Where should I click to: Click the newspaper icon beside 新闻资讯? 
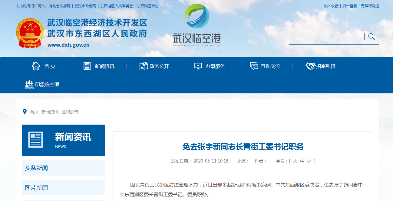[x=87, y=66]
